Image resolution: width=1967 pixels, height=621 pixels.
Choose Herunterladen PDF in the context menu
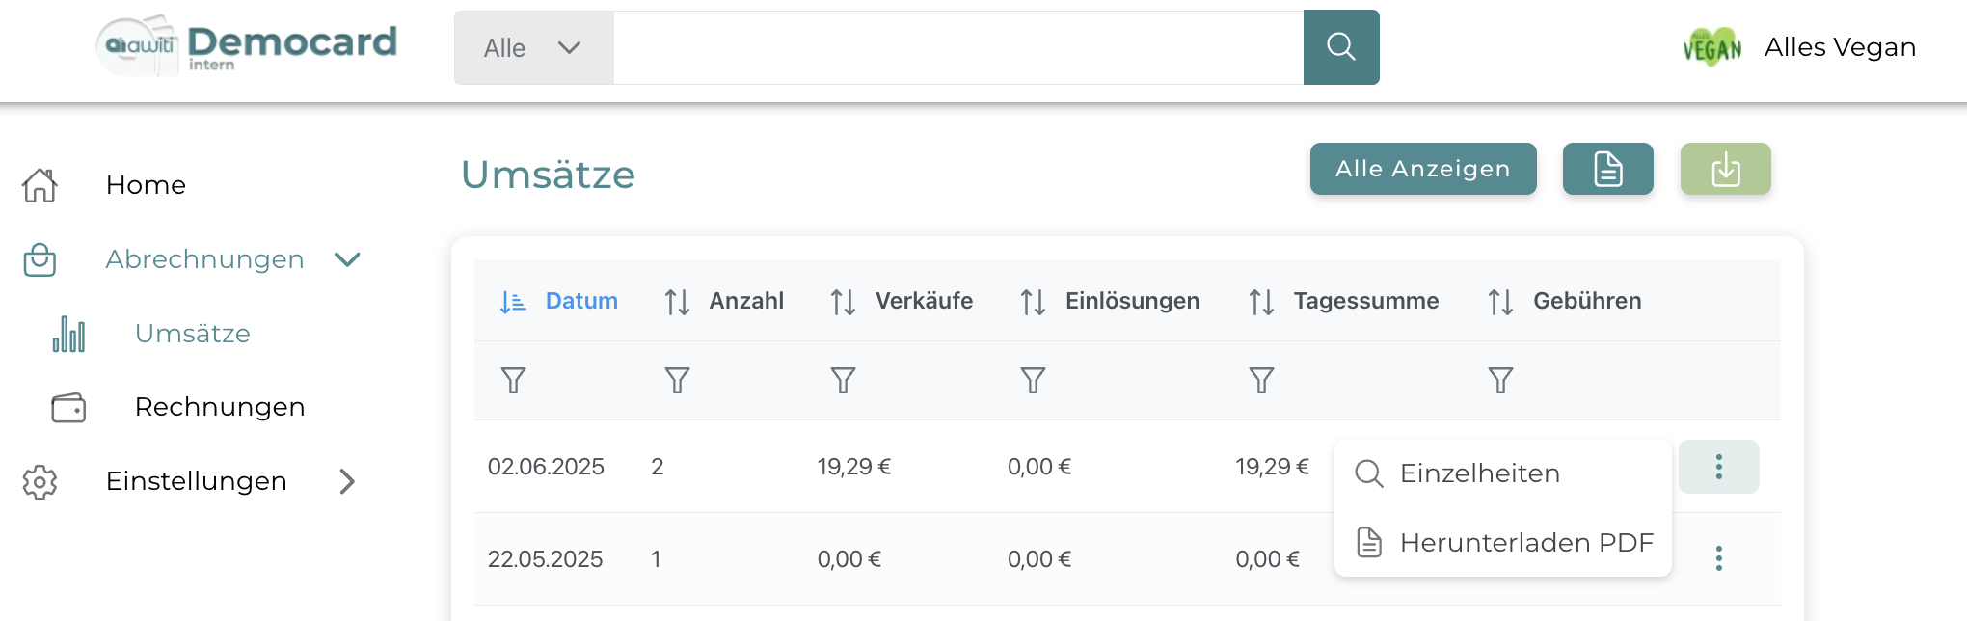pyautogui.click(x=1525, y=543)
